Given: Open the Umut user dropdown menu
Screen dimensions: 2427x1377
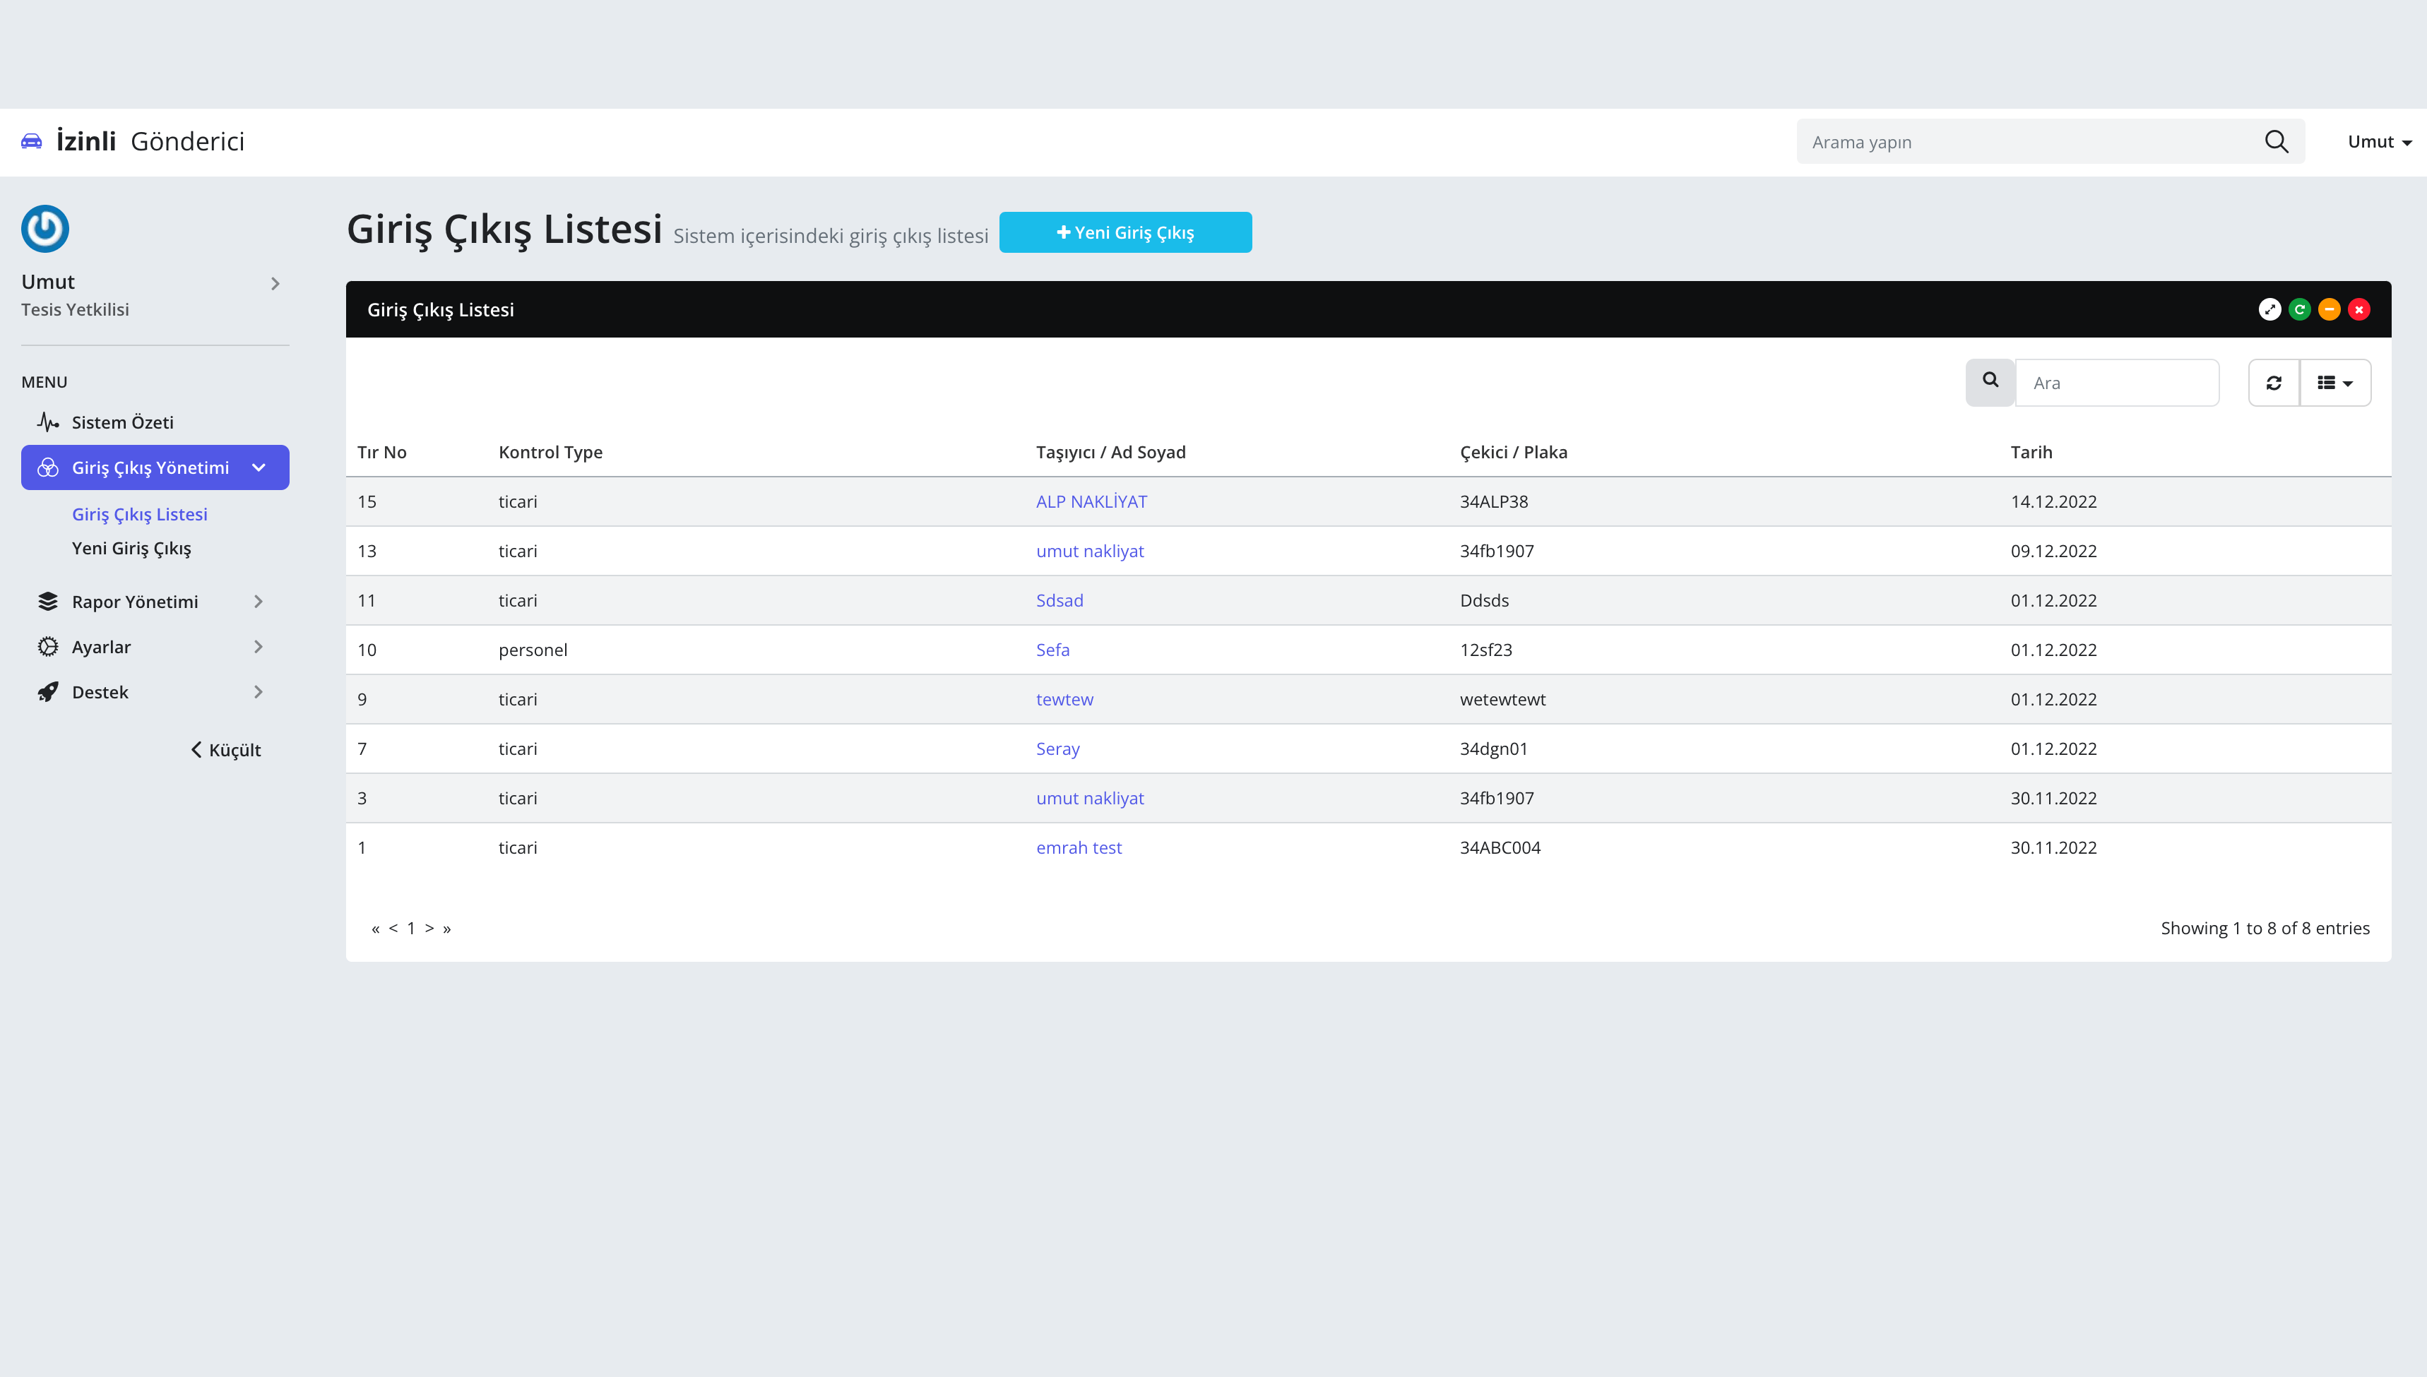Looking at the screenshot, I should pyautogui.click(x=2378, y=141).
